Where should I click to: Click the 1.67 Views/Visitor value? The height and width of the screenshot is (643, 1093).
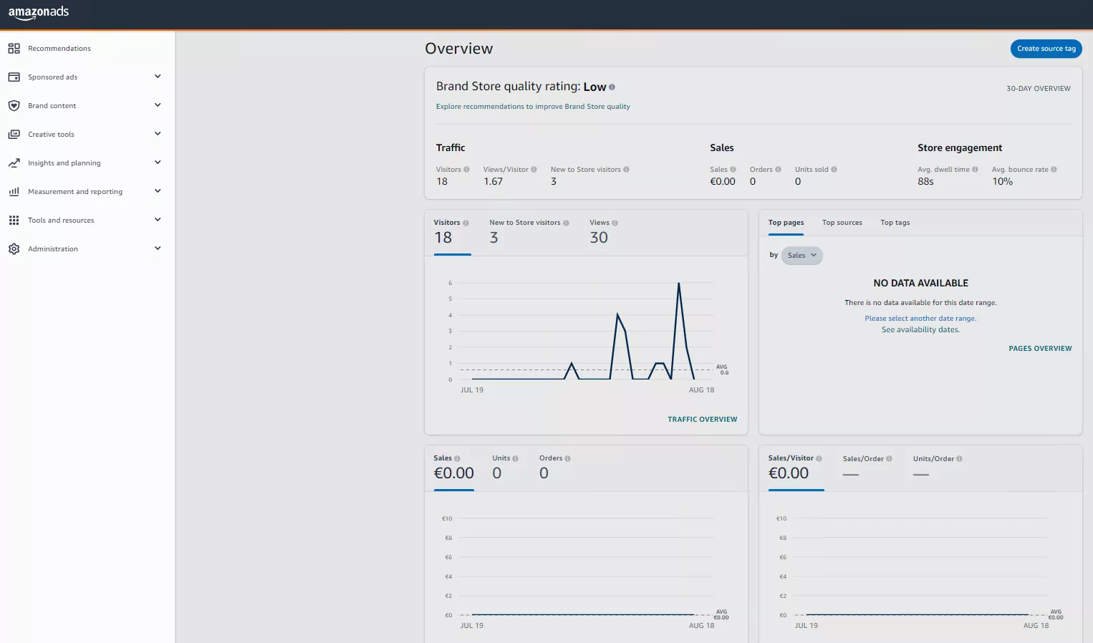click(x=493, y=182)
